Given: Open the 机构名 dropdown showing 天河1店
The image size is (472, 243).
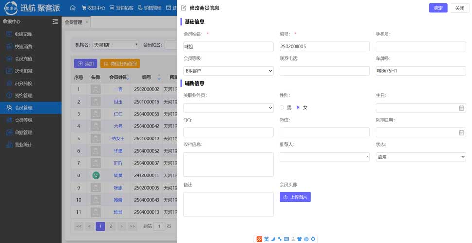Looking at the screenshot, I should point(116,45).
